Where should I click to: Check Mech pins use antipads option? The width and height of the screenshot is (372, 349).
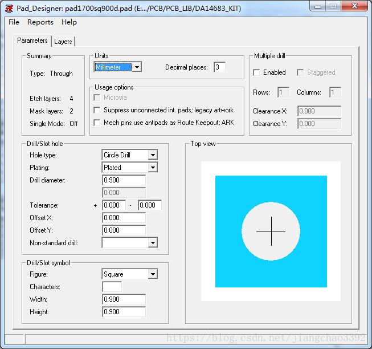point(97,123)
